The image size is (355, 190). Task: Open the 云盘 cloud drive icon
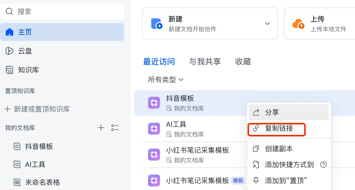pyautogui.click(x=9, y=51)
